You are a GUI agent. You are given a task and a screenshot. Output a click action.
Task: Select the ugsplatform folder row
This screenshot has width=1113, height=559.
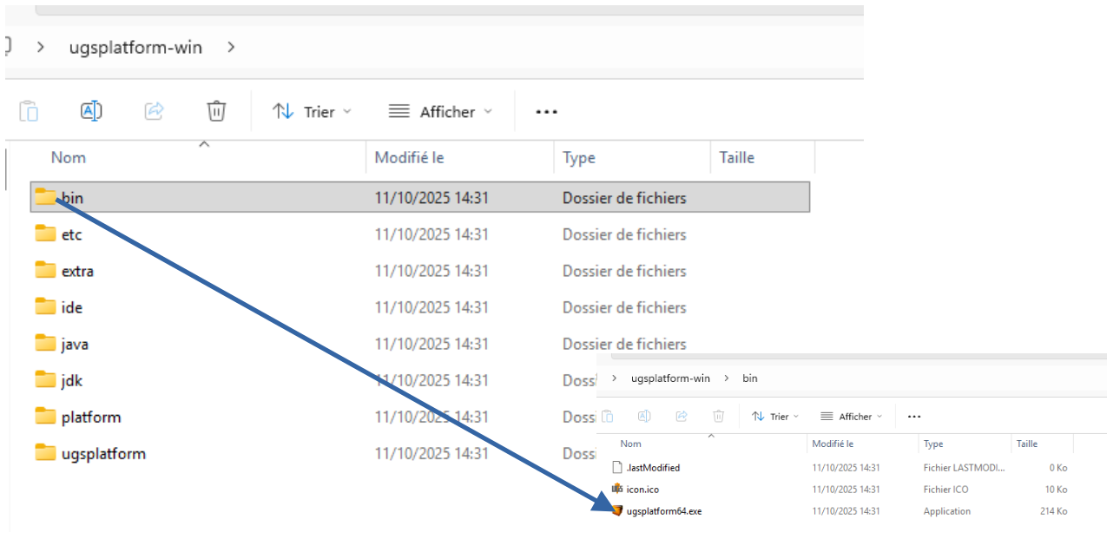point(102,453)
